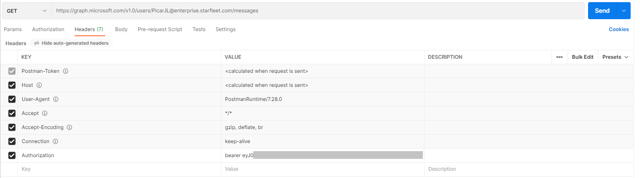The height and width of the screenshot is (178, 640).
Task: Click info icon beside Host header
Action: pos(39,85)
